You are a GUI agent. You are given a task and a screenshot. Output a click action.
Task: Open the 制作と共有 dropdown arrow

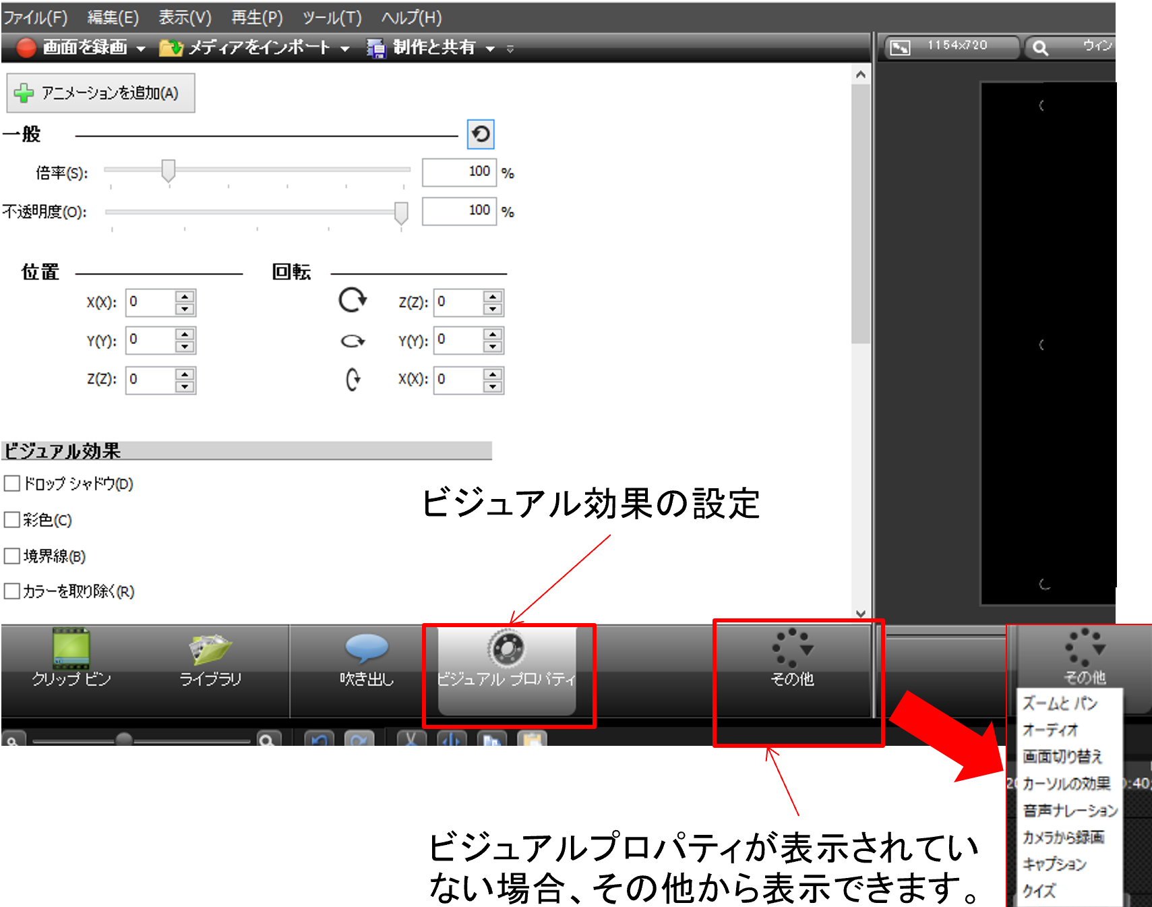coord(491,48)
